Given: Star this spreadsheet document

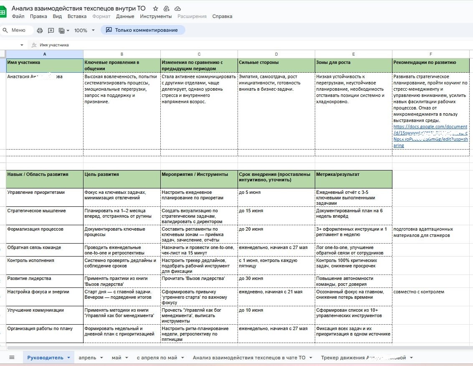Looking at the screenshot, I should tap(156, 8).
